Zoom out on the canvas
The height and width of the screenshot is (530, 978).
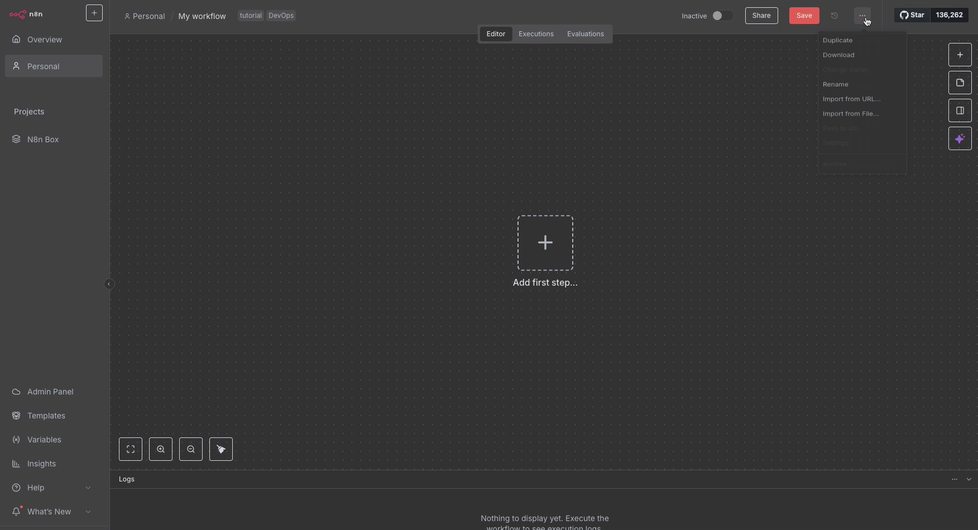(191, 449)
